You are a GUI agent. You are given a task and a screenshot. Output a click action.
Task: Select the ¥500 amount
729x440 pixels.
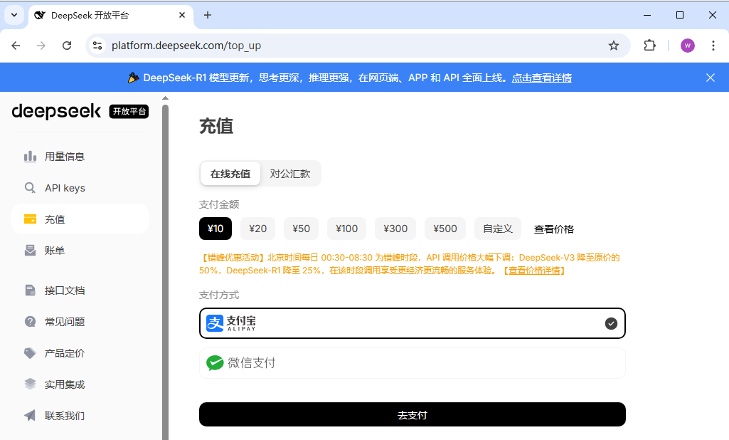pos(445,229)
